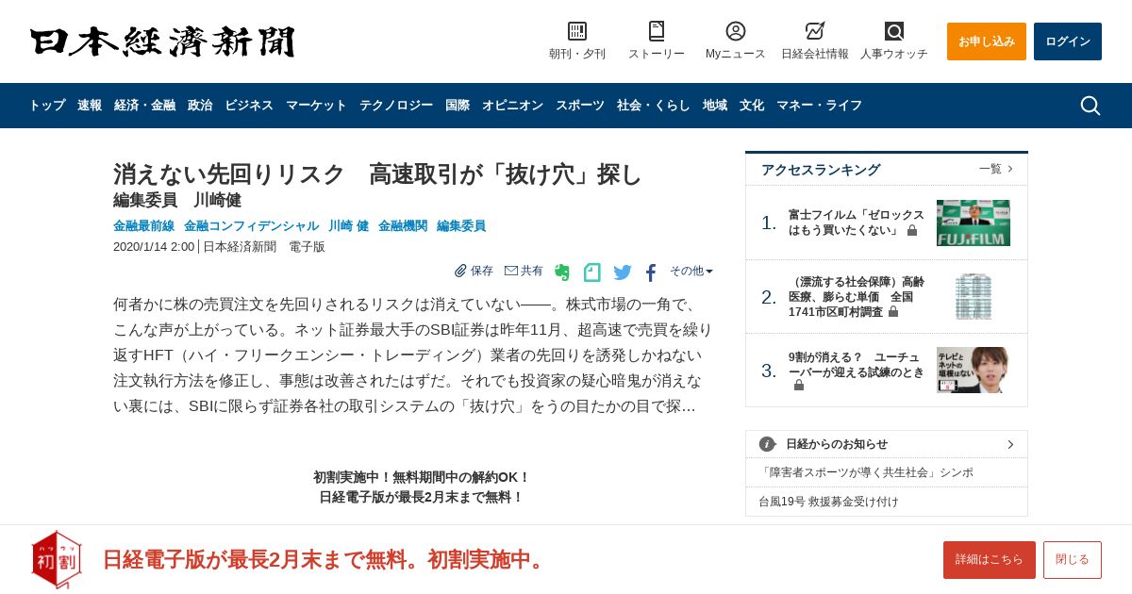Click the FUJIFILM ranking thumbnail

pyautogui.click(x=974, y=223)
